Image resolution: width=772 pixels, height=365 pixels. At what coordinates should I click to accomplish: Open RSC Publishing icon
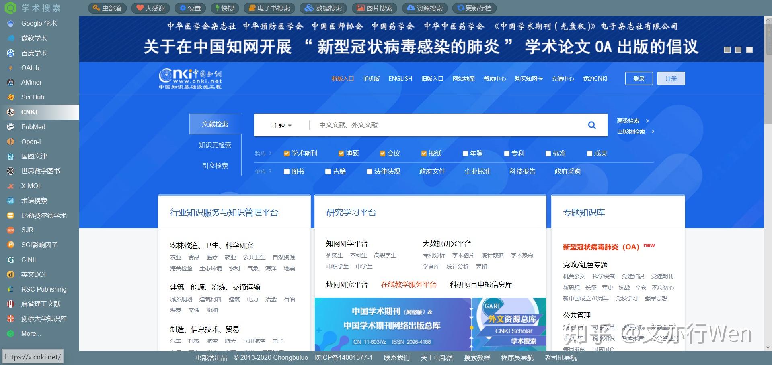coord(11,289)
